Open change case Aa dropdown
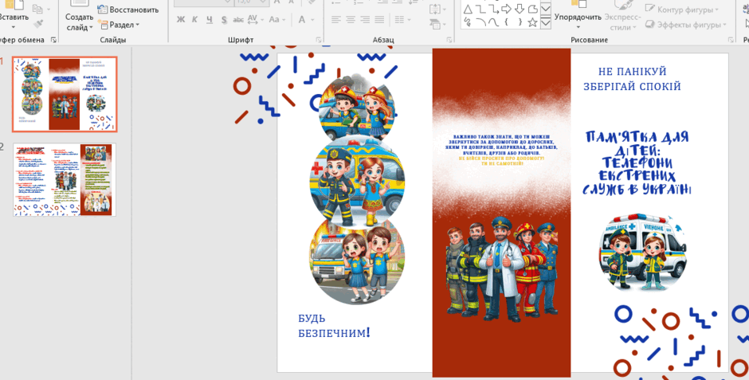Image resolution: width=749 pixels, height=380 pixels. [x=276, y=20]
